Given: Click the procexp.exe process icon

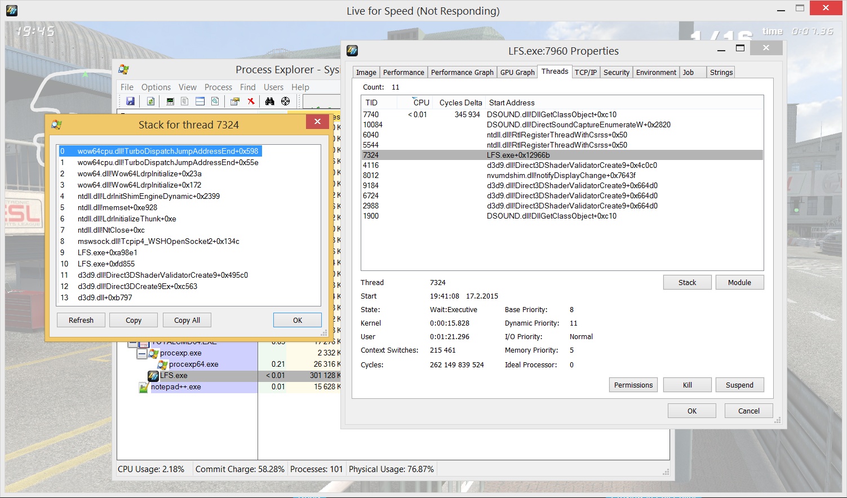Looking at the screenshot, I should pyautogui.click(x=153, y=353).
